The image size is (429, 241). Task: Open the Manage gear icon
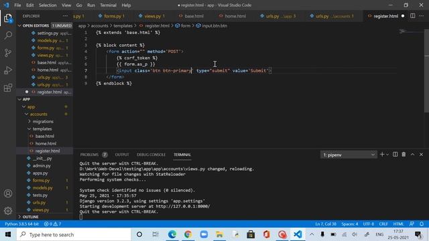coord(8,211)
